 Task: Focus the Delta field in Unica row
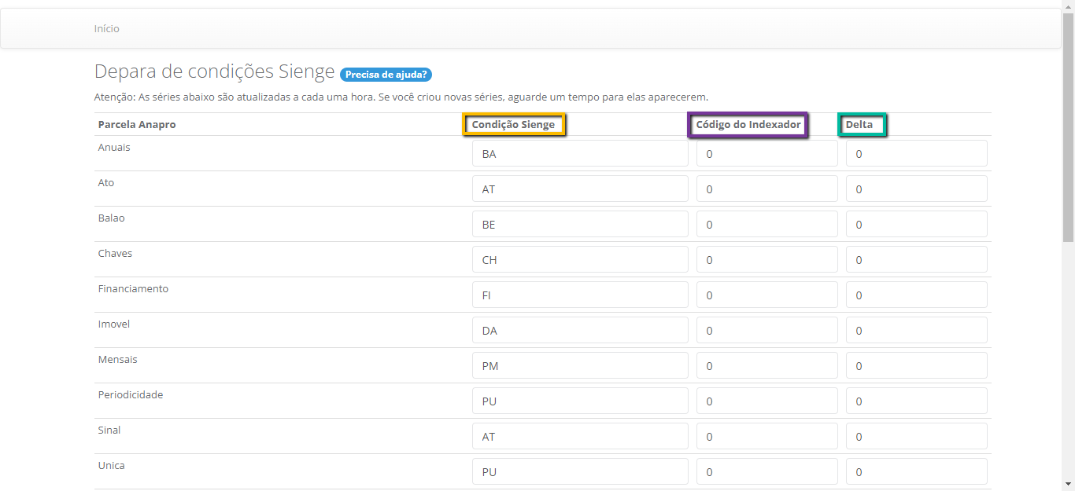click(x=916, y=472)
